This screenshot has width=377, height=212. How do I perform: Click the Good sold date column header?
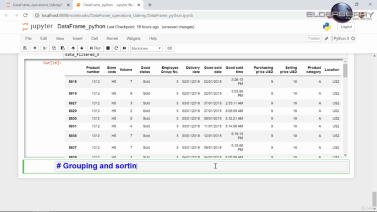pyautogui.click(x=213, y=69)
